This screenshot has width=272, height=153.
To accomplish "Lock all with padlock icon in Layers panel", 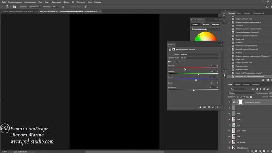I will (251, 97).
